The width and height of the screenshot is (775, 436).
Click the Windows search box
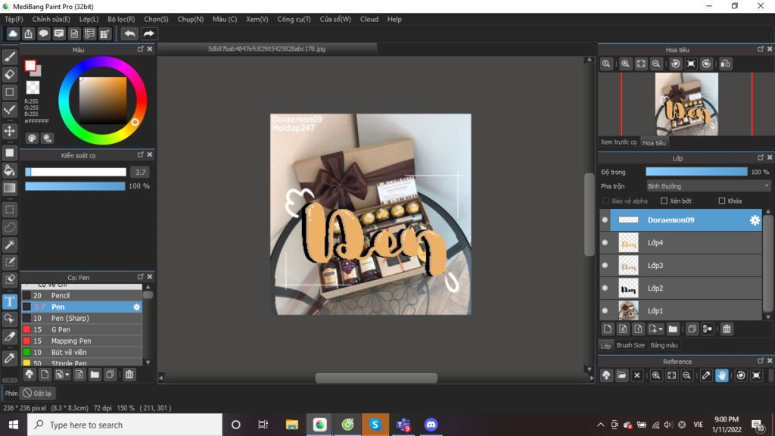click(125, 425)
